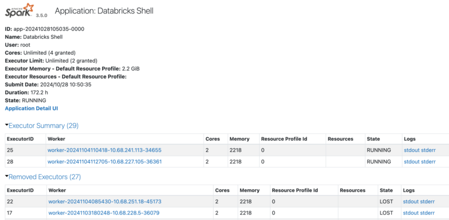Screen dimensions: 449x220
Task: Click the ID app-20241028105035-0000 text
Action: pos(45,29)
